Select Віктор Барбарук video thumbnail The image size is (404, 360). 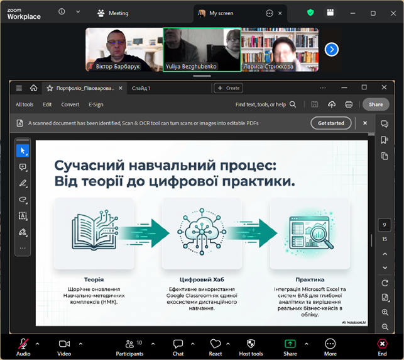124,50
